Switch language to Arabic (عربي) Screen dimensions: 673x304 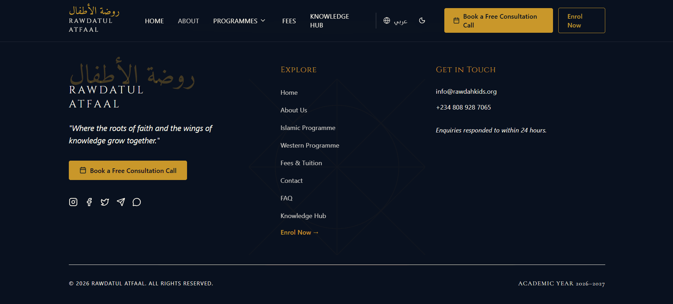click(396, 21)
